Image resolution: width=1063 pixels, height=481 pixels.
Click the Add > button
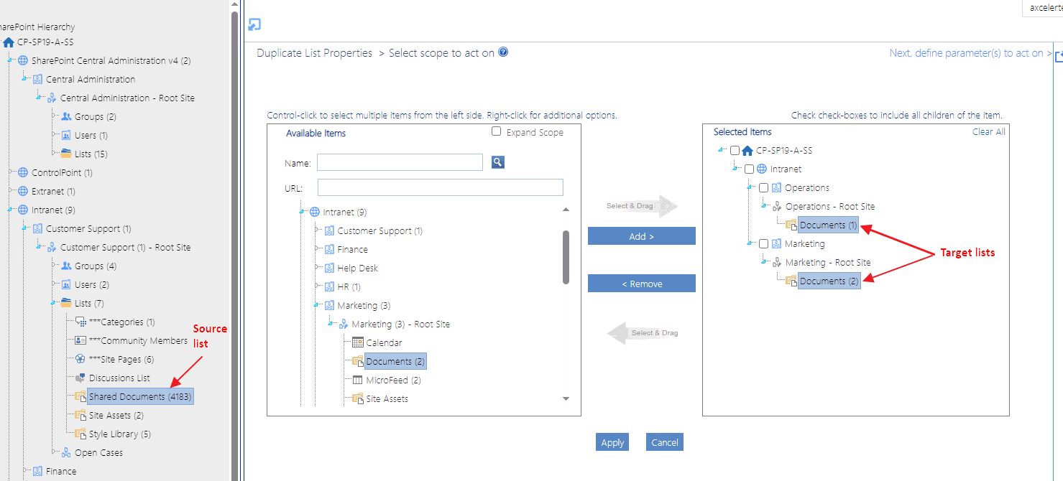pos(641,235)
